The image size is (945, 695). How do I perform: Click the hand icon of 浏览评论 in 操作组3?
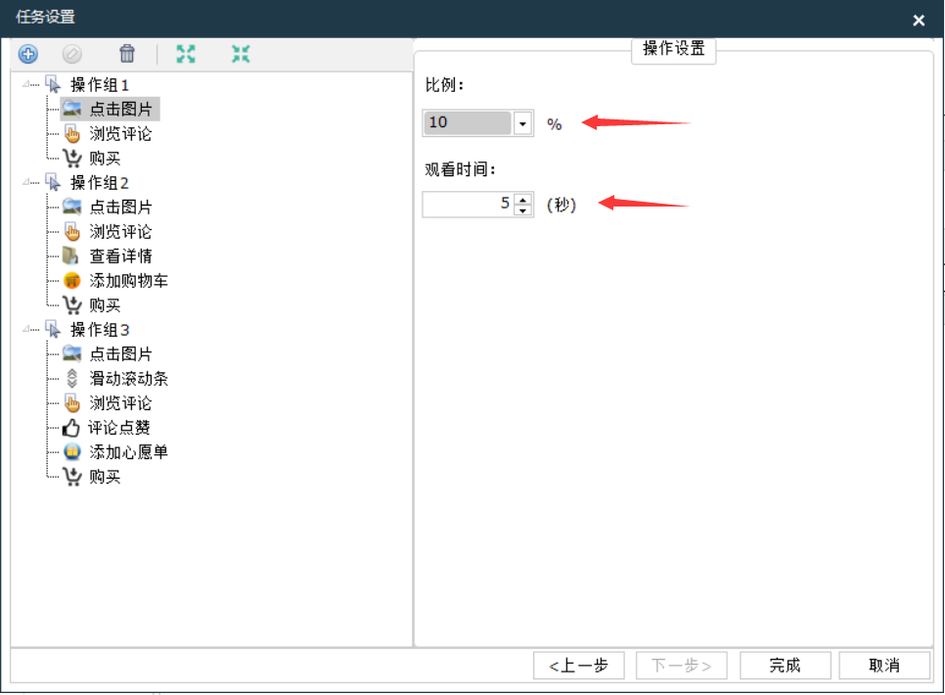(71, 403)
